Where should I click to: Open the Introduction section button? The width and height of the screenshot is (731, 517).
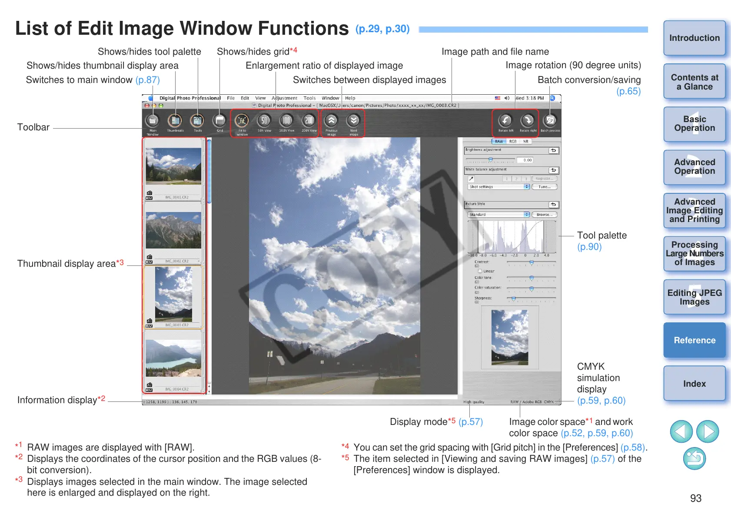click(694, 38)
